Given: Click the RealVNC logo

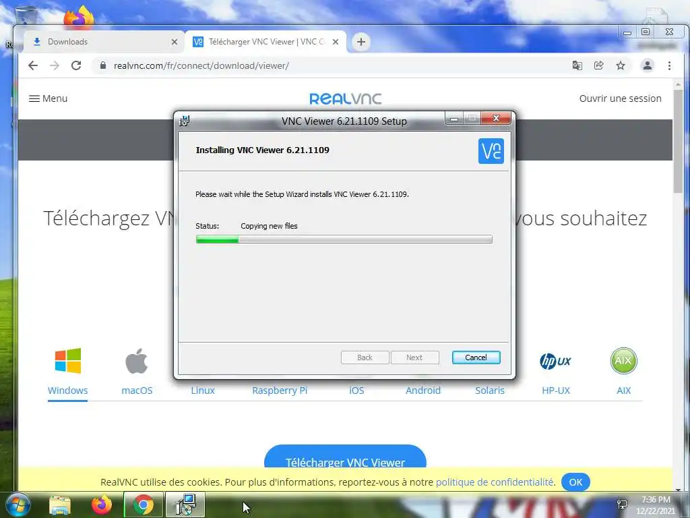Looking at the screenshot, I should coord(346,98).
